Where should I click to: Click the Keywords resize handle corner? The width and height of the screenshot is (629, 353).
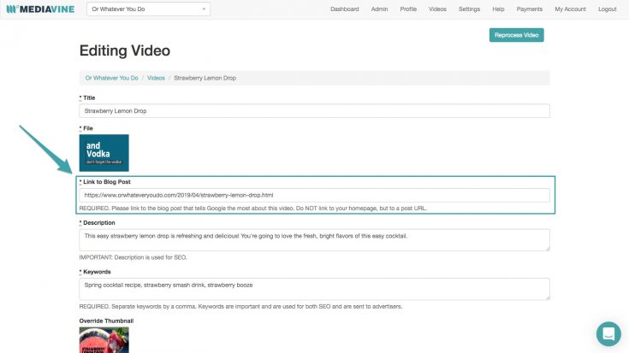(547, 297)
